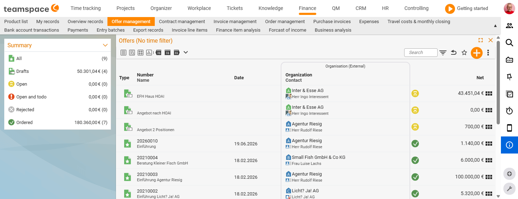
Task: Filter summary by Rejected
Action: tap(58, 110)
